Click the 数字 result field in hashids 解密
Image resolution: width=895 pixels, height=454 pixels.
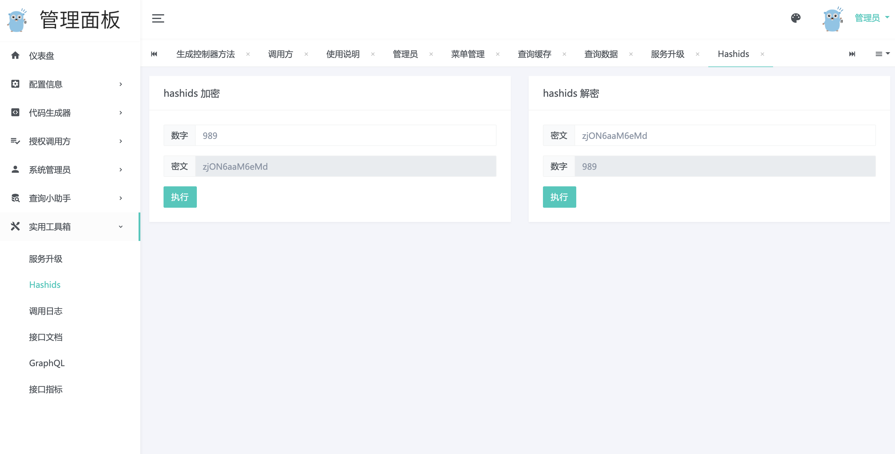pos(725,166)
